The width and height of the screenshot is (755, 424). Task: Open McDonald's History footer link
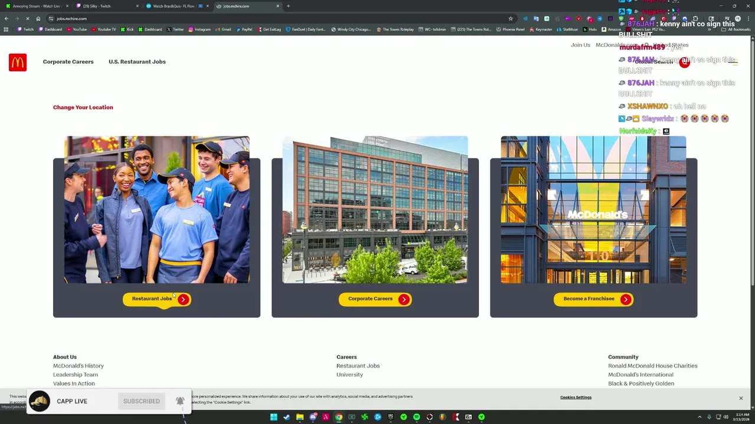[78, 366]
